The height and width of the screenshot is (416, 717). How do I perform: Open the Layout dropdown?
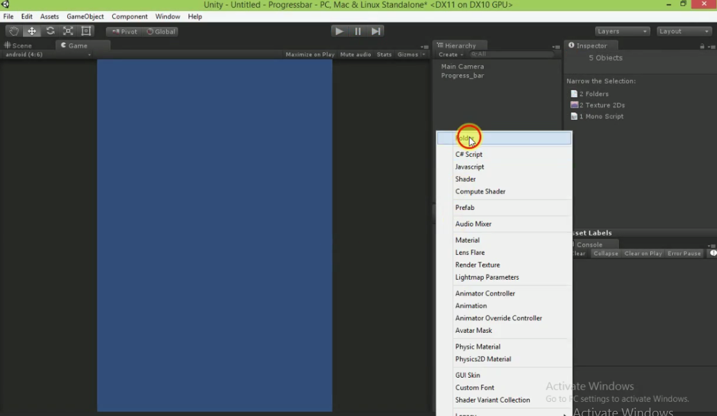tap(684, 31)
